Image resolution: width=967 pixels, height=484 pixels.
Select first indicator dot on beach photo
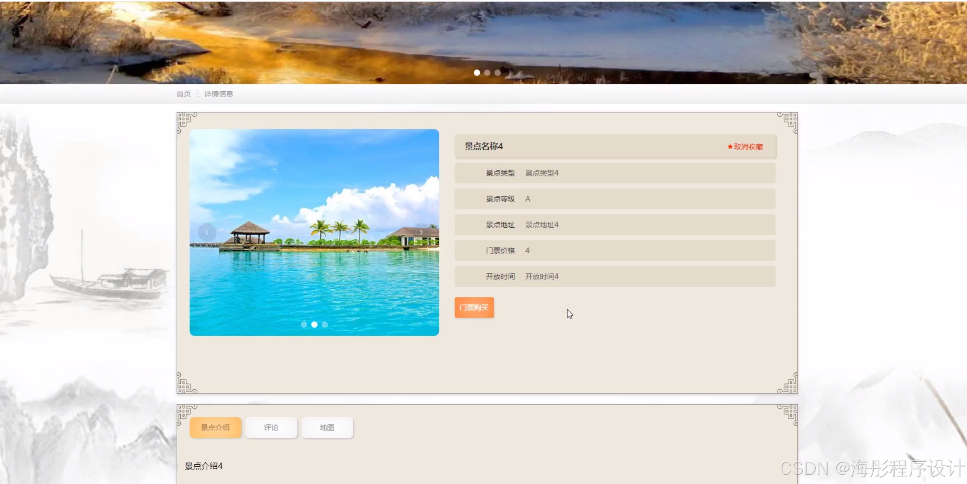[304, 324]
